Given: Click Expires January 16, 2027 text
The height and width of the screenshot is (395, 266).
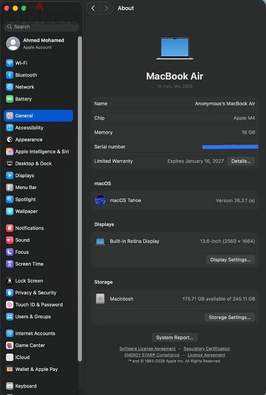Looking at the screenshot, I should pyautogui.click(x=195, y=161).
